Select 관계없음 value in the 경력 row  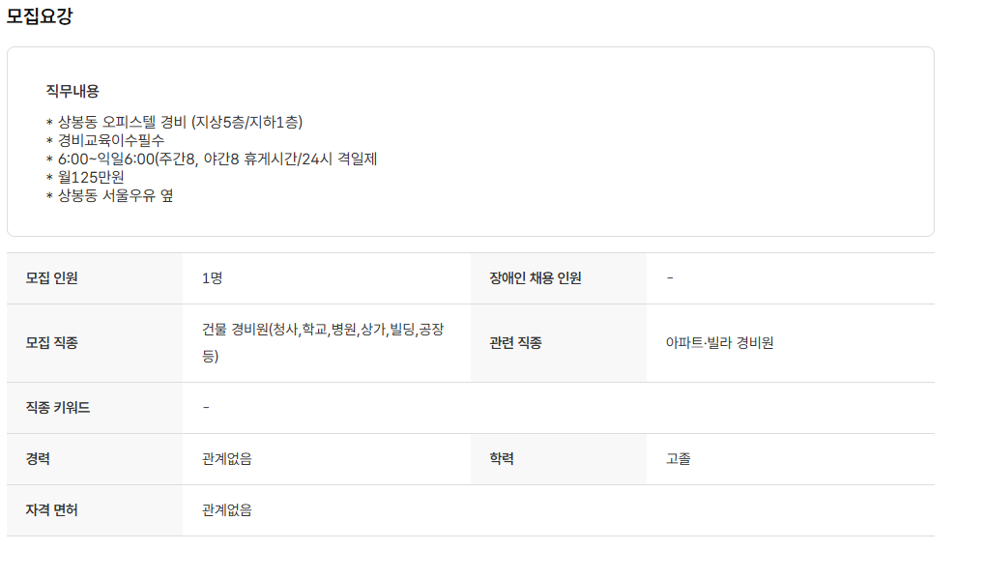point(227,459)
